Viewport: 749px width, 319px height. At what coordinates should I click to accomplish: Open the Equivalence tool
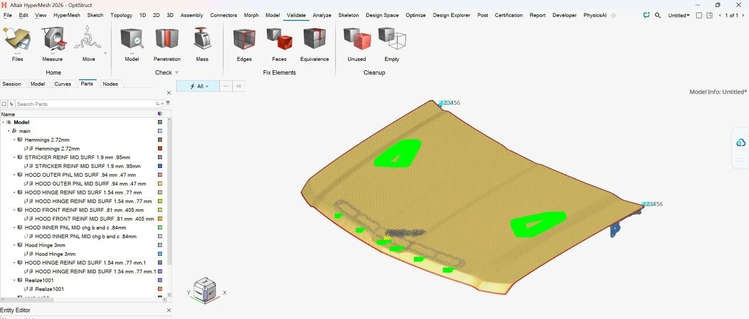tap(315, 40)
